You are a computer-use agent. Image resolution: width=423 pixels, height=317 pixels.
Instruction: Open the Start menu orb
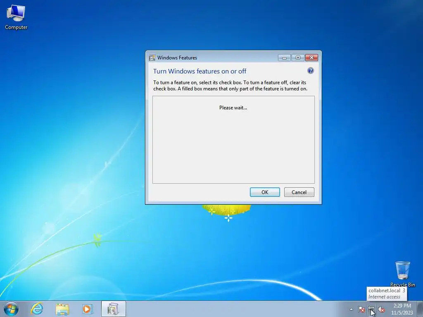coord(11,309)
